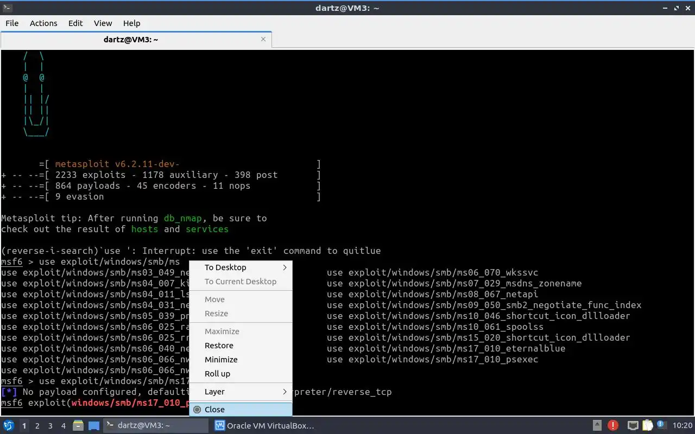Expand the Layer submenu

pos(241,392)
